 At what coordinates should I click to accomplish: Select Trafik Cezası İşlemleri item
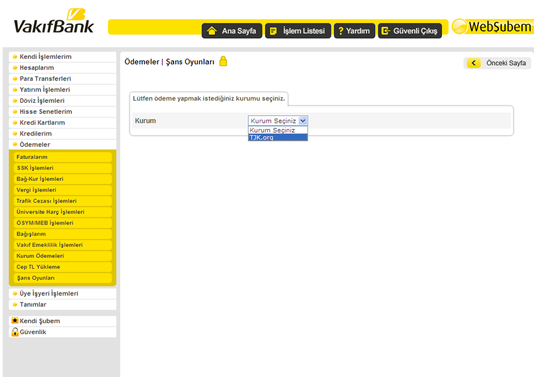click(63, 201)
